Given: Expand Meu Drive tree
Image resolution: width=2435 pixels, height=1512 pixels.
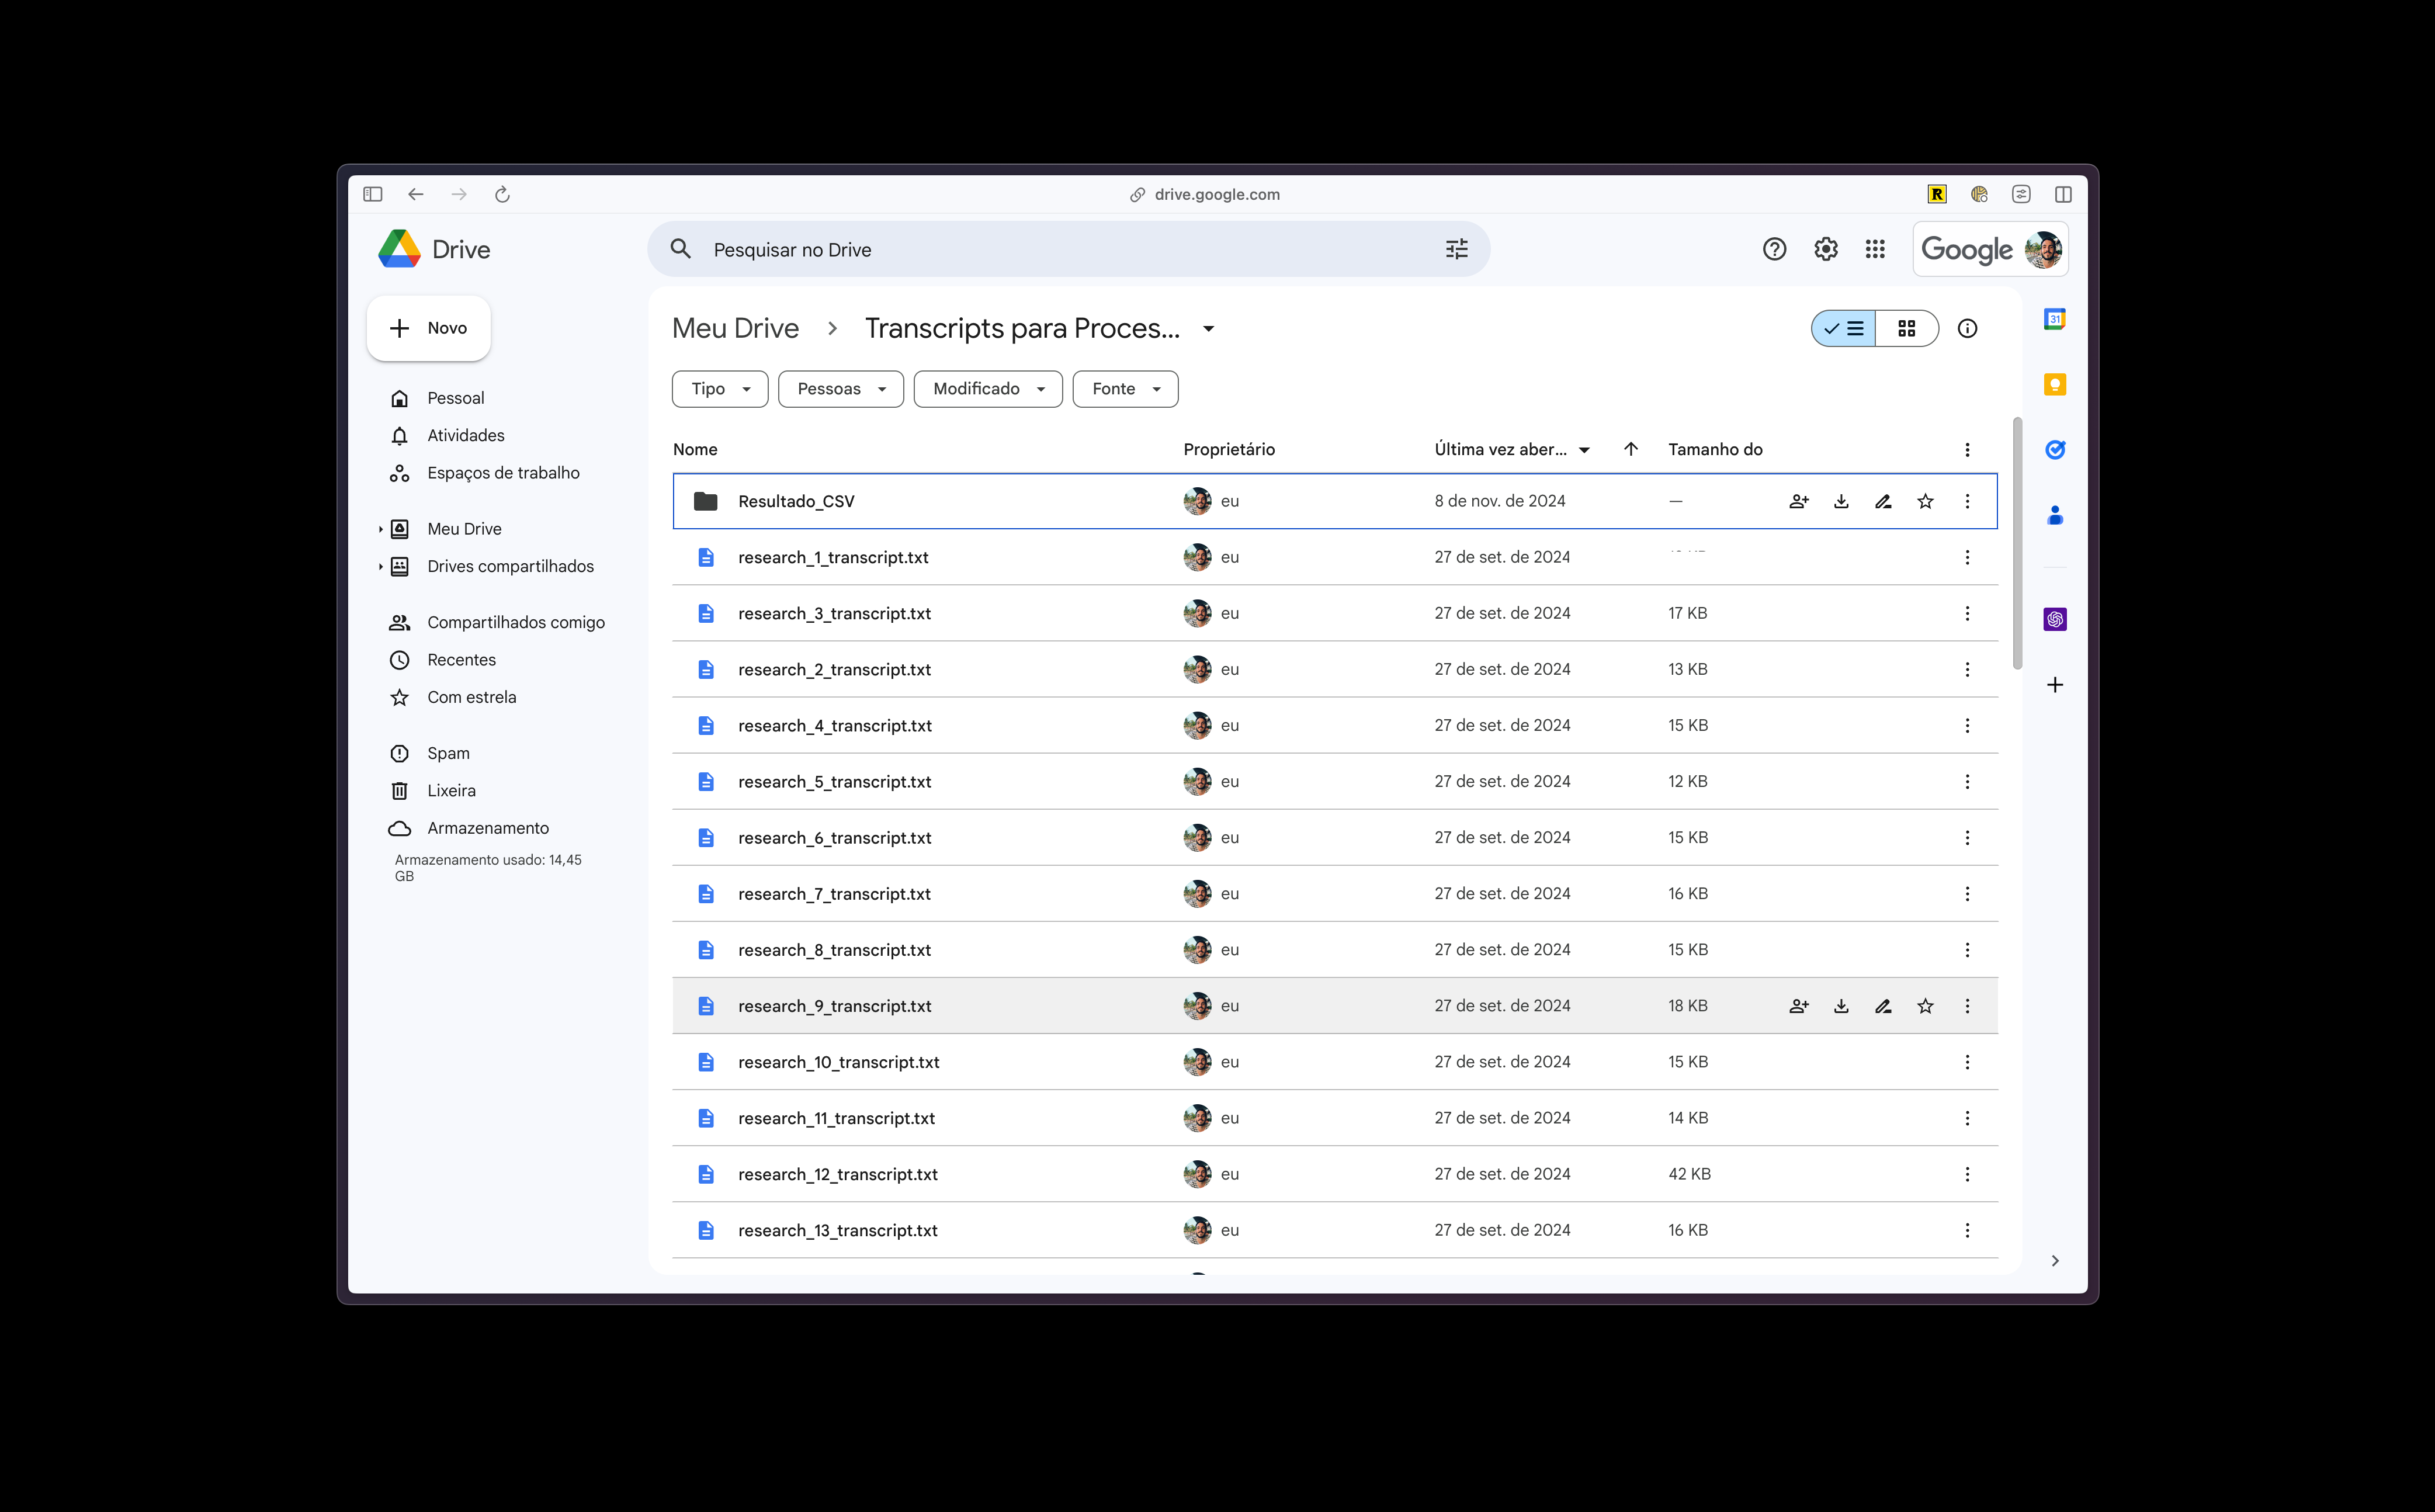Looking at the screenshot, I should click(380, 529).
